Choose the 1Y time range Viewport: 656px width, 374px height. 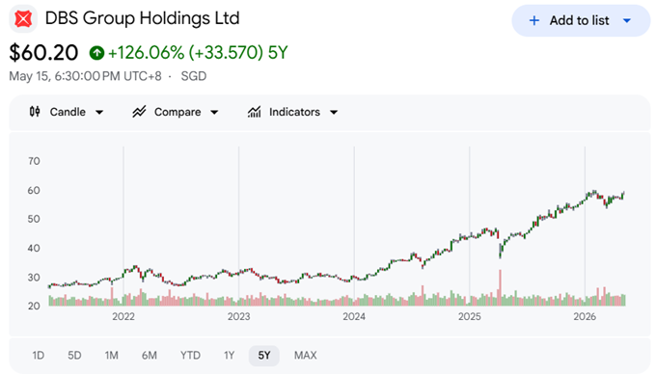click(229, 355)
